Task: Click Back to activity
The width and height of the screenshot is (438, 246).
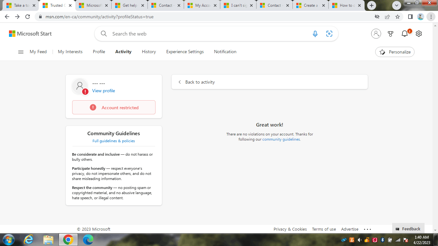Action: (200, 82)
